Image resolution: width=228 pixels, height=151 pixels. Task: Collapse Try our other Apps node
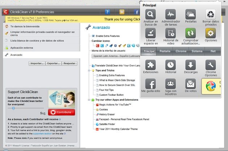89,100
